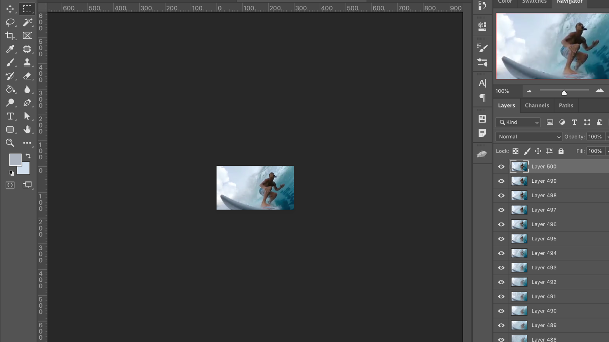Change the screen mode

27,185
